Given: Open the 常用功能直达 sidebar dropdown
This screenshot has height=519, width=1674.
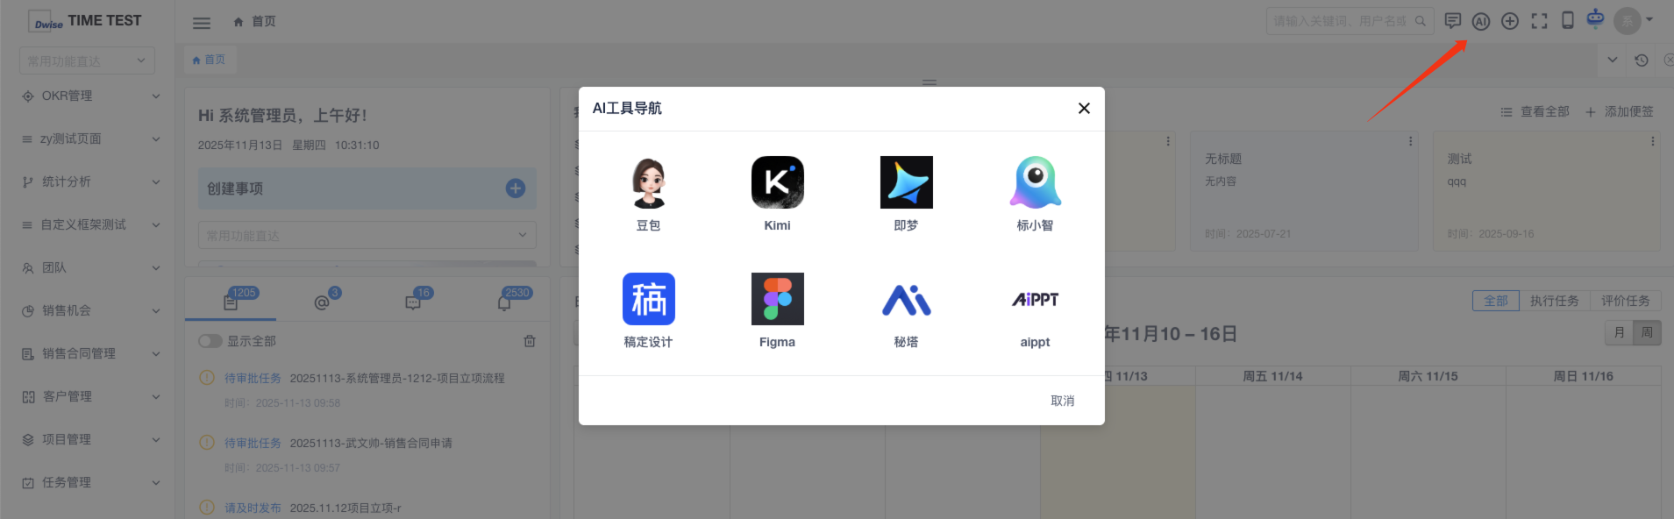Looking at the screenshot, I should click(x=87, y=60).
